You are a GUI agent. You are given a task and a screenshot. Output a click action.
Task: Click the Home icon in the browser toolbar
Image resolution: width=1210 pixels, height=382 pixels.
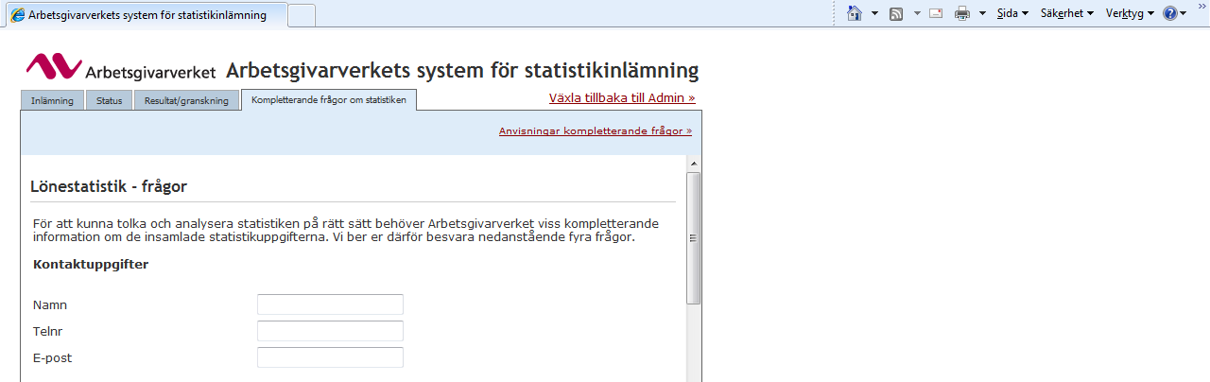tap(856, 13)
